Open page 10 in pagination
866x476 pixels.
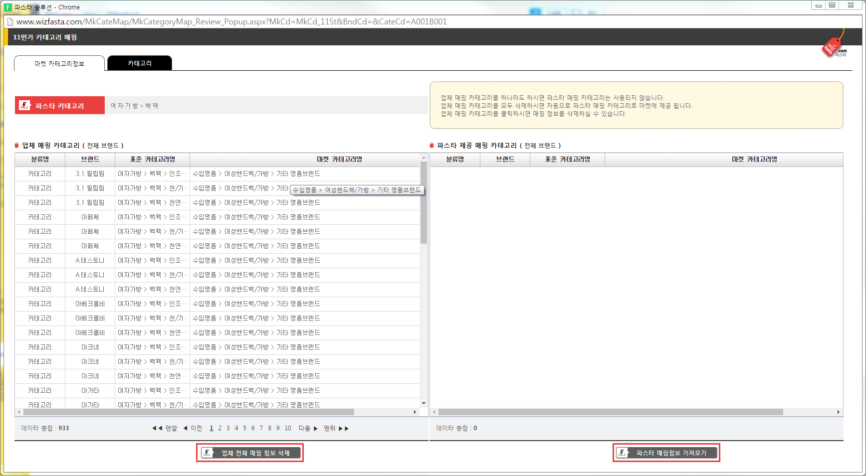pos(288,428)
